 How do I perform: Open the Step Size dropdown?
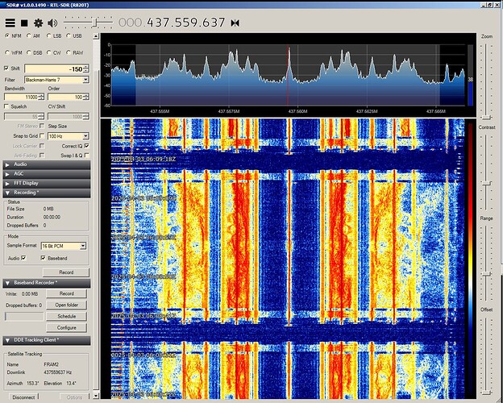coord(86,136)
